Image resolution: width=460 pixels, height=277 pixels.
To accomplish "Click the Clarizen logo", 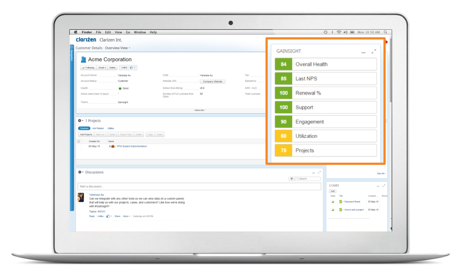I will point(86,39).
